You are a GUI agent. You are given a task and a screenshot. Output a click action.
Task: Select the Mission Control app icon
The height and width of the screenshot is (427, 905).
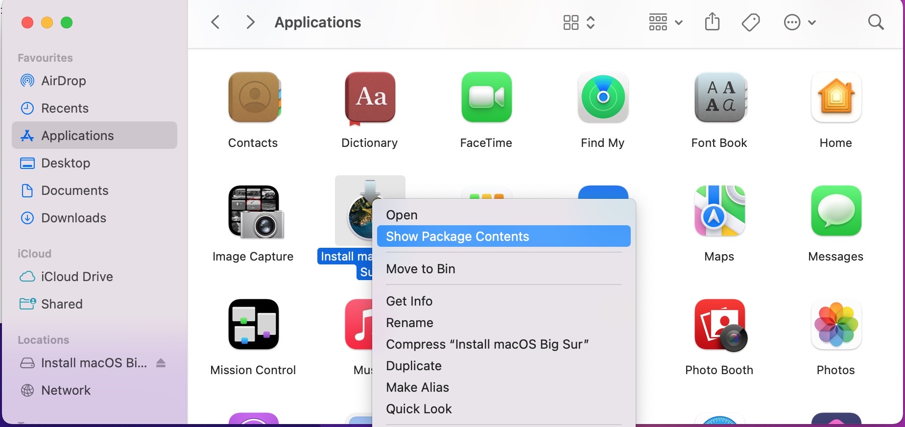pos(254,324)
